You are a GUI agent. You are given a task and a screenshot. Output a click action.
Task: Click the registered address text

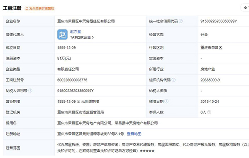tap(90, 134)
